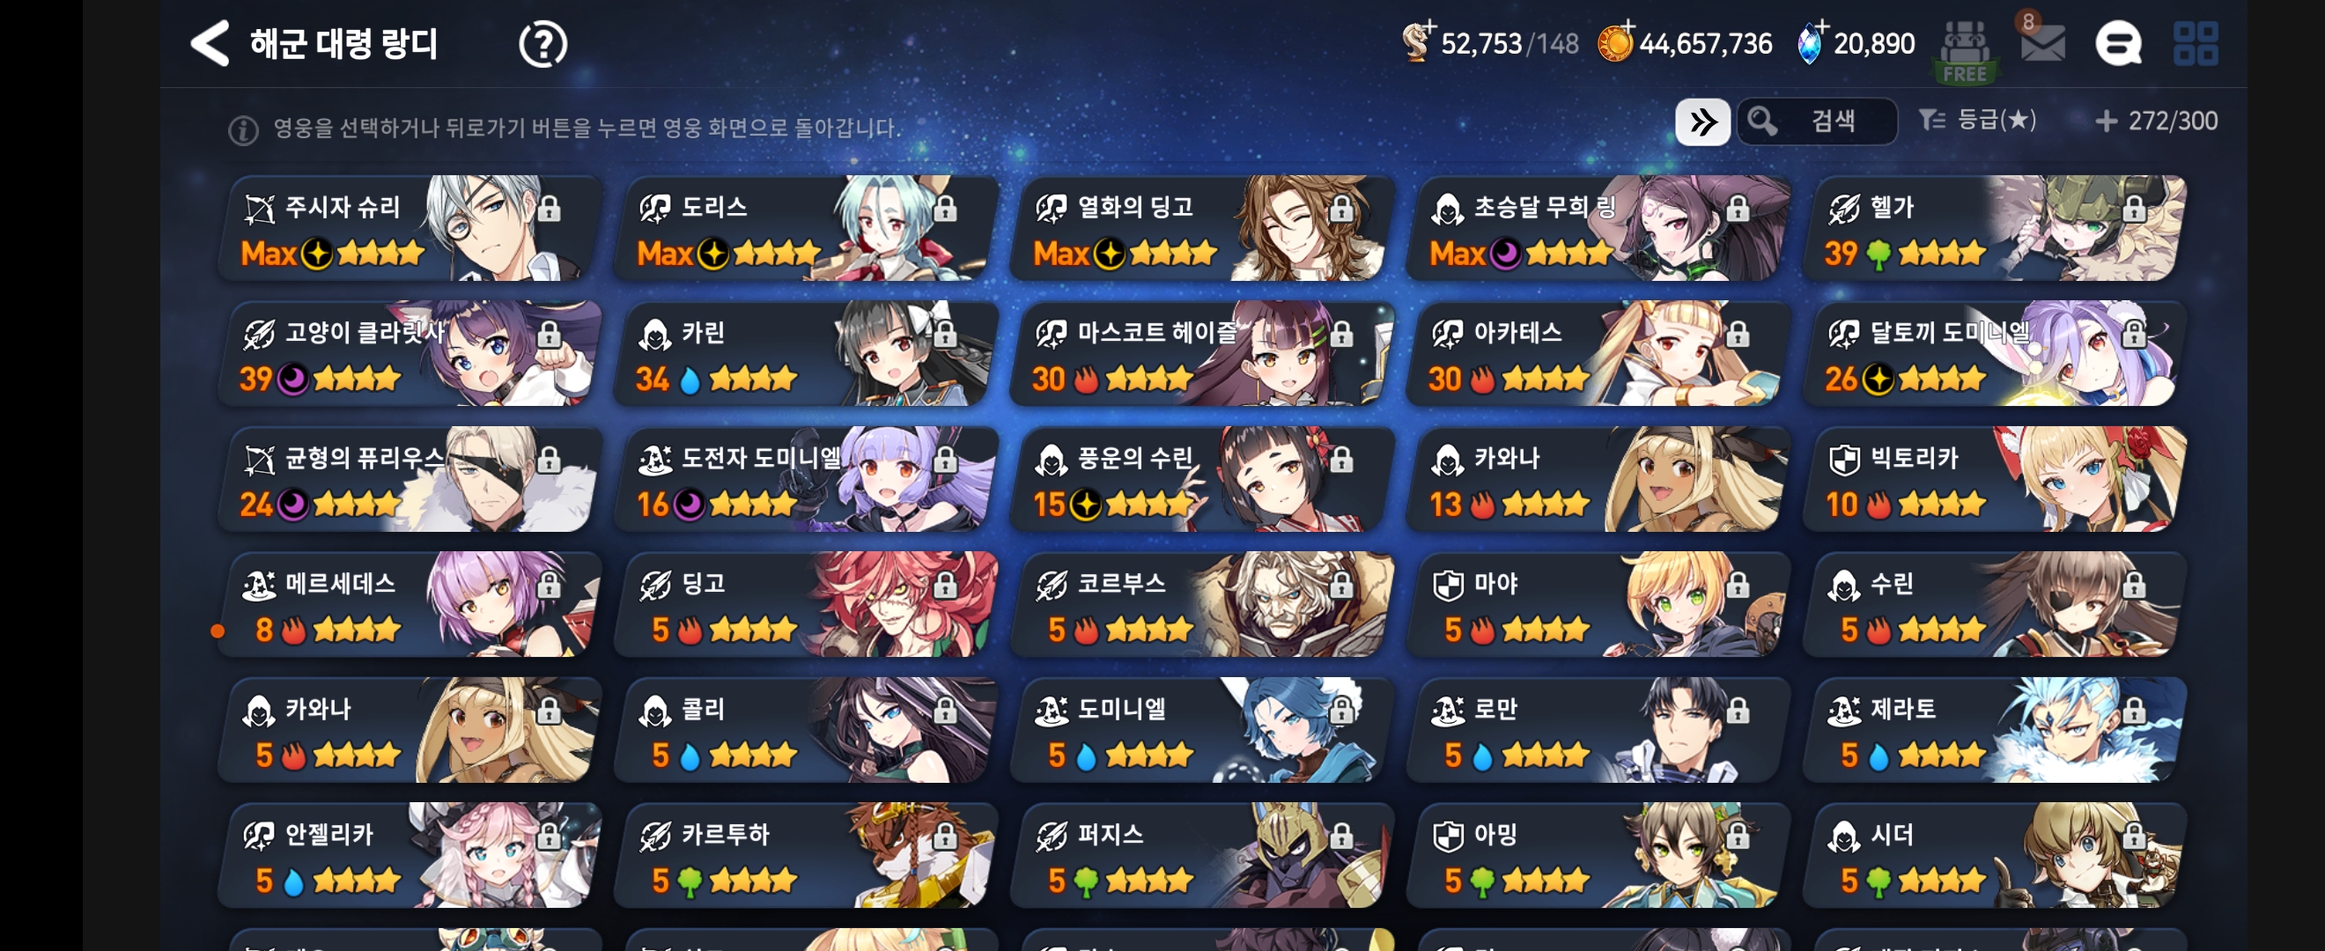Screen dimensions: 2325x951
Task: Click the 검색 search field
Action: point(1816,121)
